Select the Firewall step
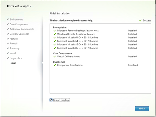156x117 pixels. coord(13,44)
